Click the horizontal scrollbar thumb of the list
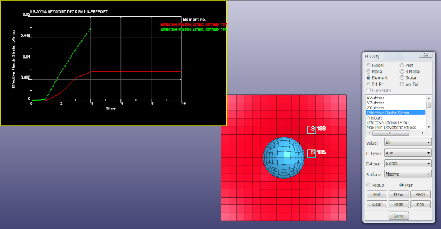Viewport: 441px width, 229px height. 391,133
